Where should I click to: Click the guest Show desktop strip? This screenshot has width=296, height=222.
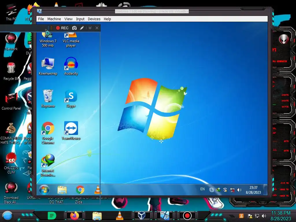[x=265, y=190]
